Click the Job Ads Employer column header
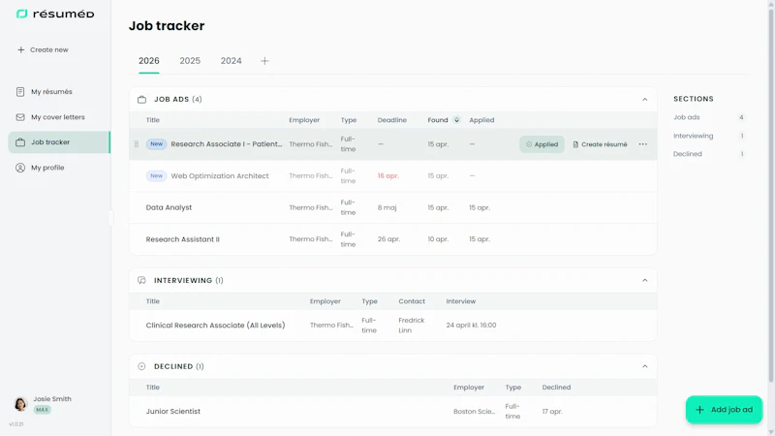775x436 pixels. [x=304, y=120]
